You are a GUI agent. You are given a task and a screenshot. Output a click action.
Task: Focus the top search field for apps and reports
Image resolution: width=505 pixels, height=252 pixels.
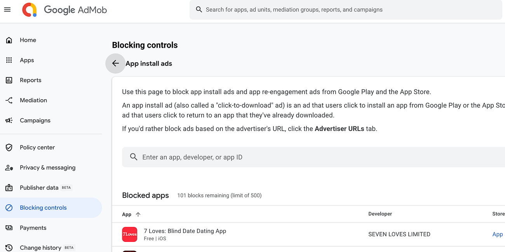[x=346, y=10]
